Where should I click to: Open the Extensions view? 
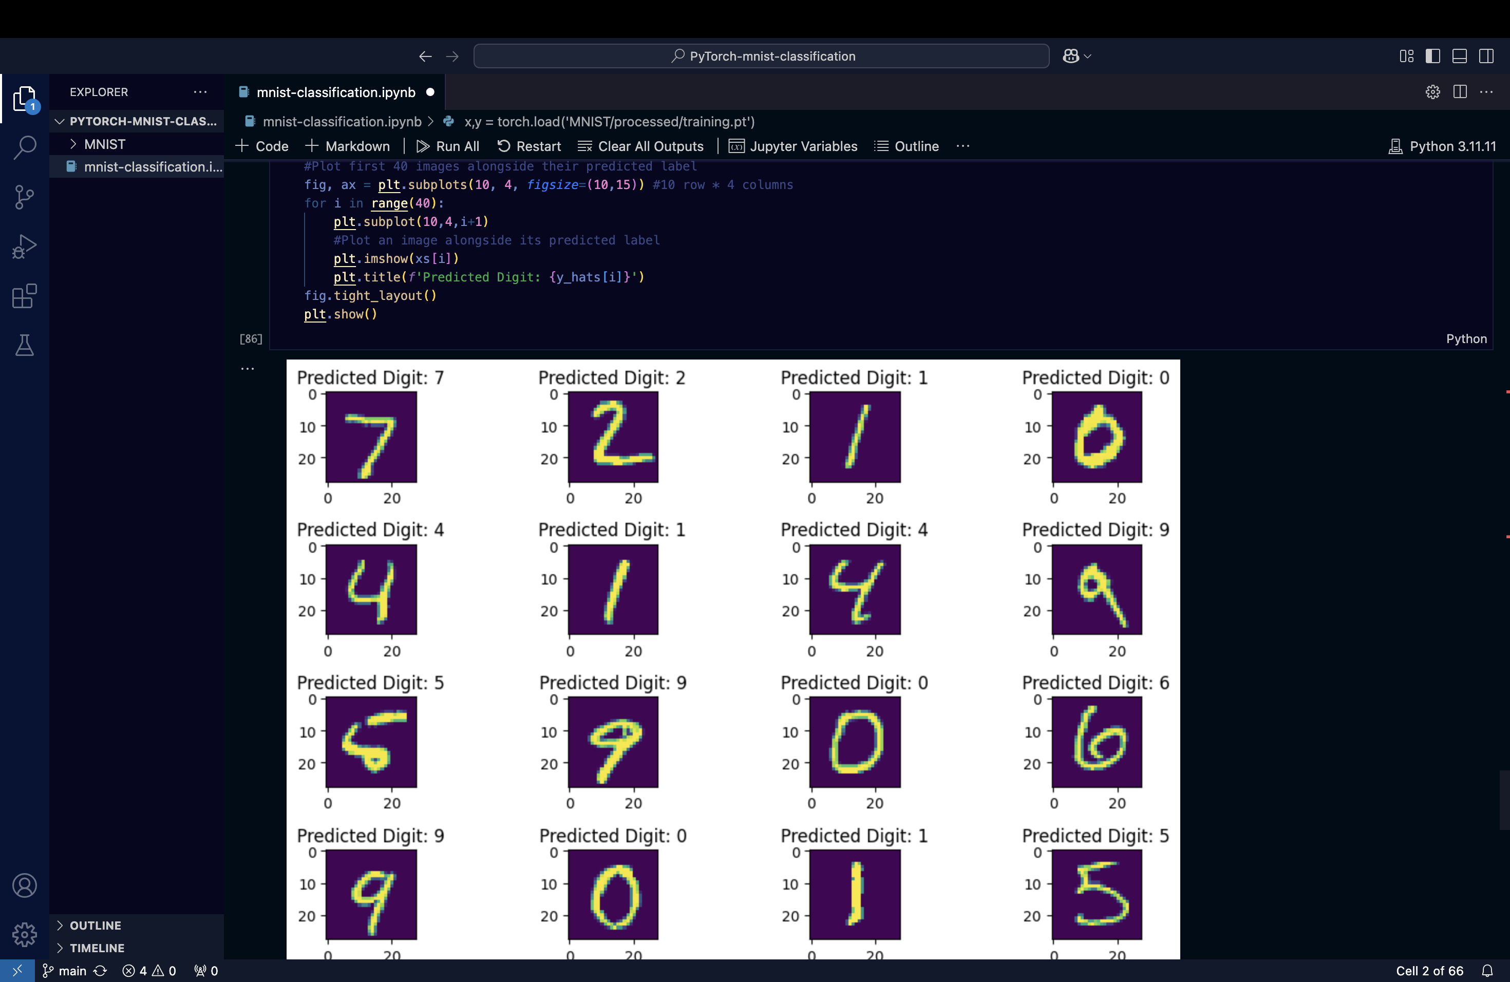coord(24,296)
